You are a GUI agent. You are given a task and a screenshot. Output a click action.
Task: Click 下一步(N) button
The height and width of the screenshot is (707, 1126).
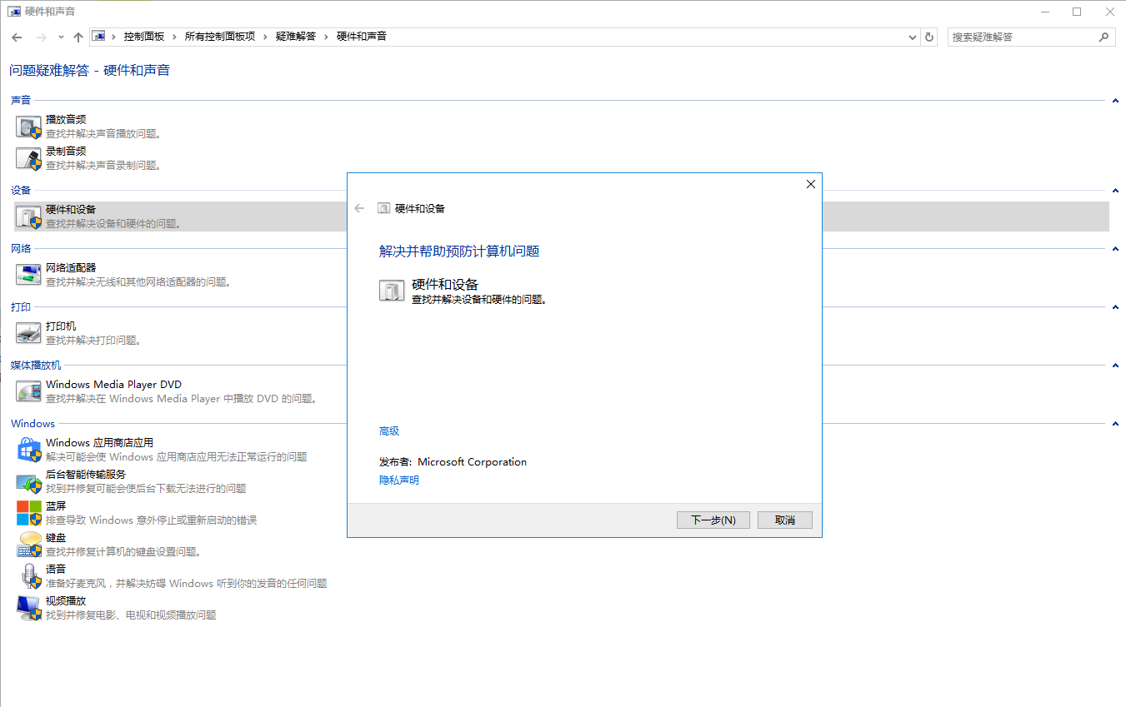[713, 520]
